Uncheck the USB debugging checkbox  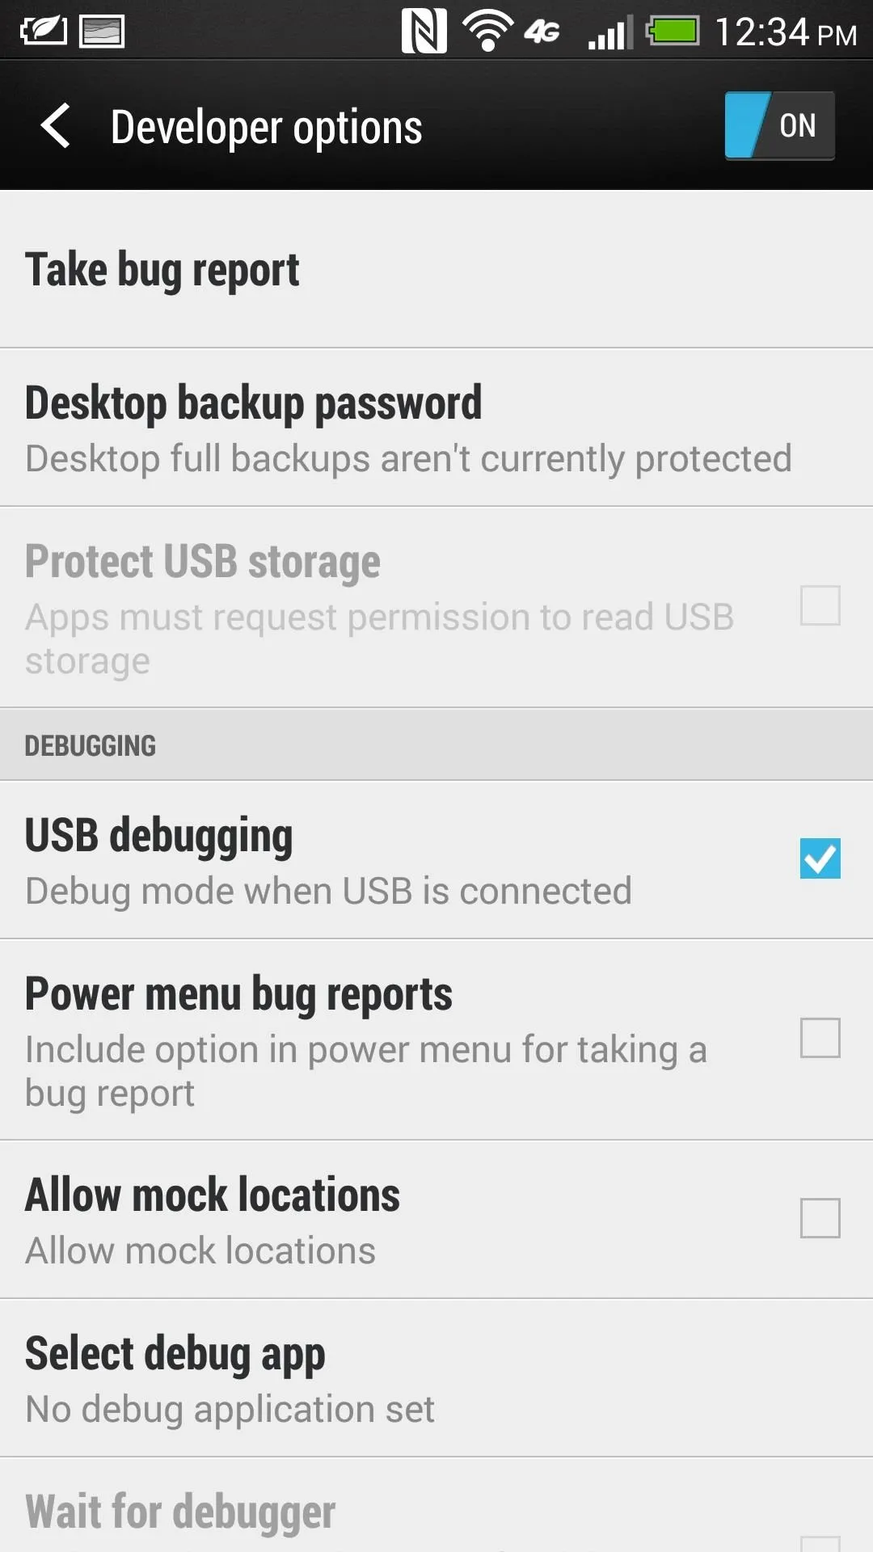(820, 858)
